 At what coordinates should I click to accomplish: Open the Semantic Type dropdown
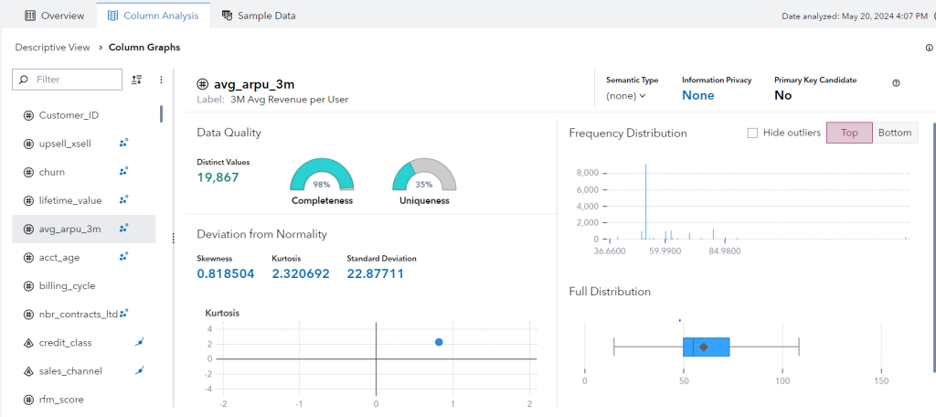pyautogui.click(x=626, y=95)
